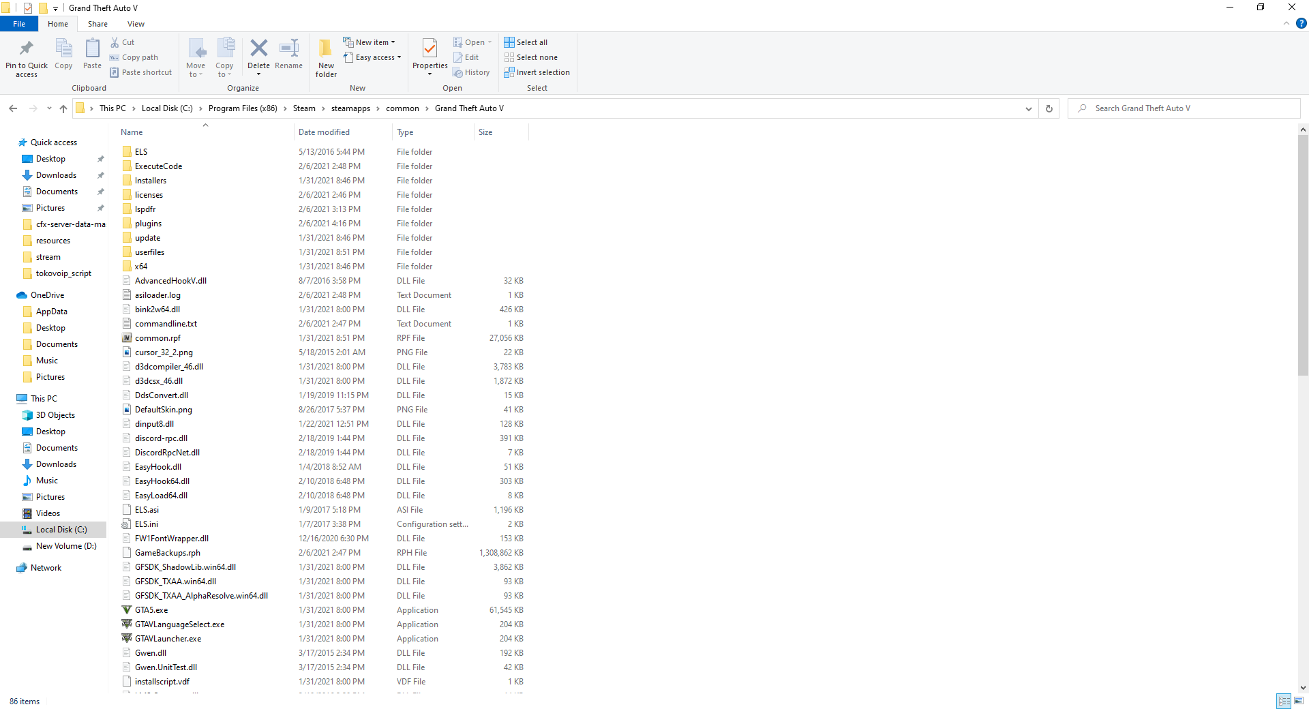The height and width of the screenshot is (709, 1309).
Task: Switch to details view mode
Action: [1284, 701]
